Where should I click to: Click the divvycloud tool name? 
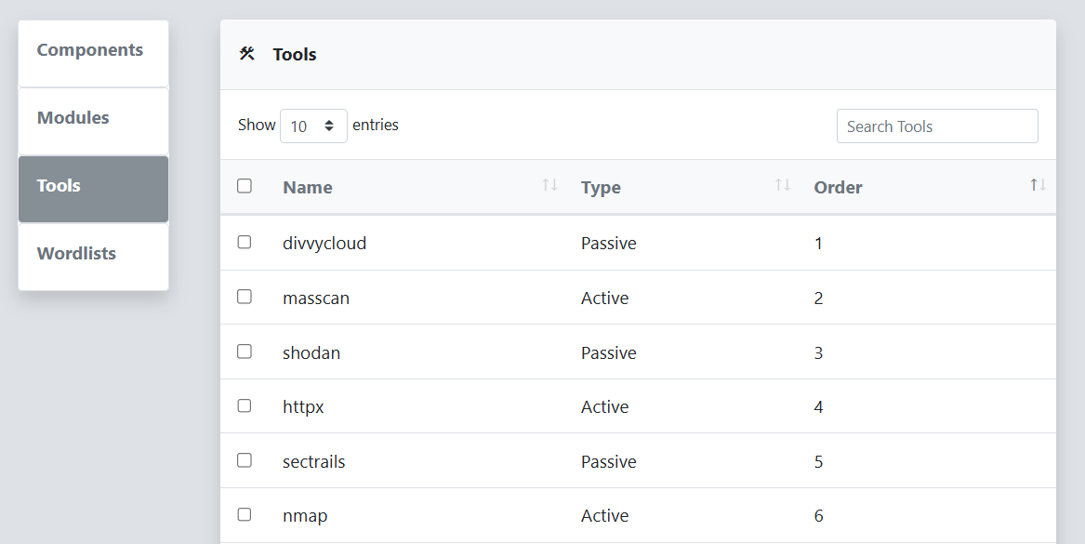click(324, 244)
